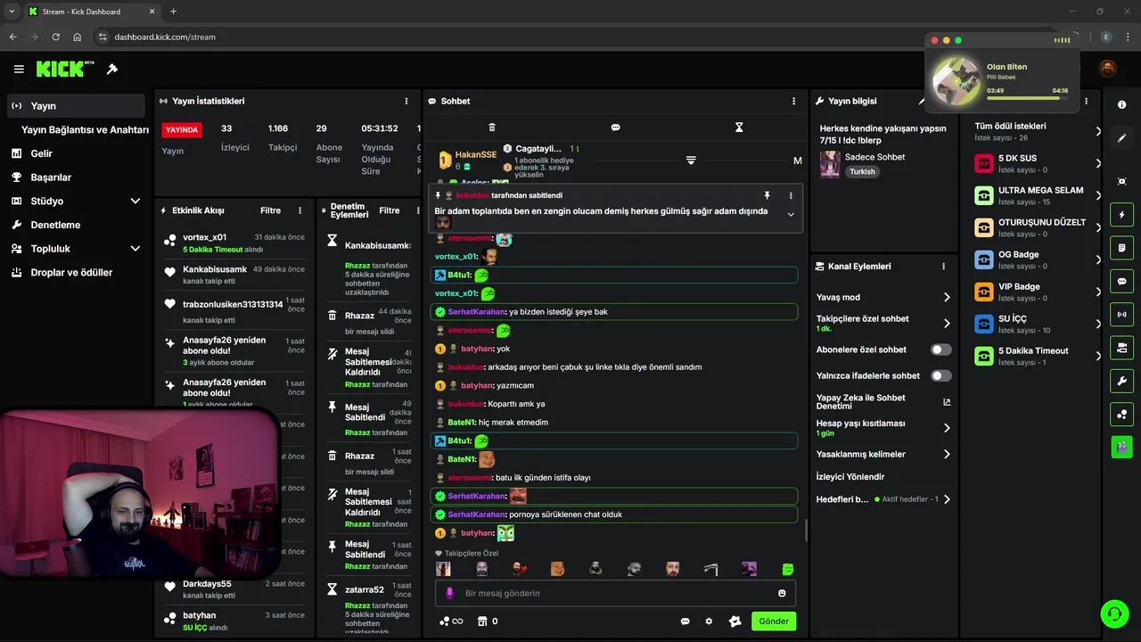1141x642 pixels.
Task: Open the Etkinlik Akışı Filtre dropdown
Action: tap(270, 211)
